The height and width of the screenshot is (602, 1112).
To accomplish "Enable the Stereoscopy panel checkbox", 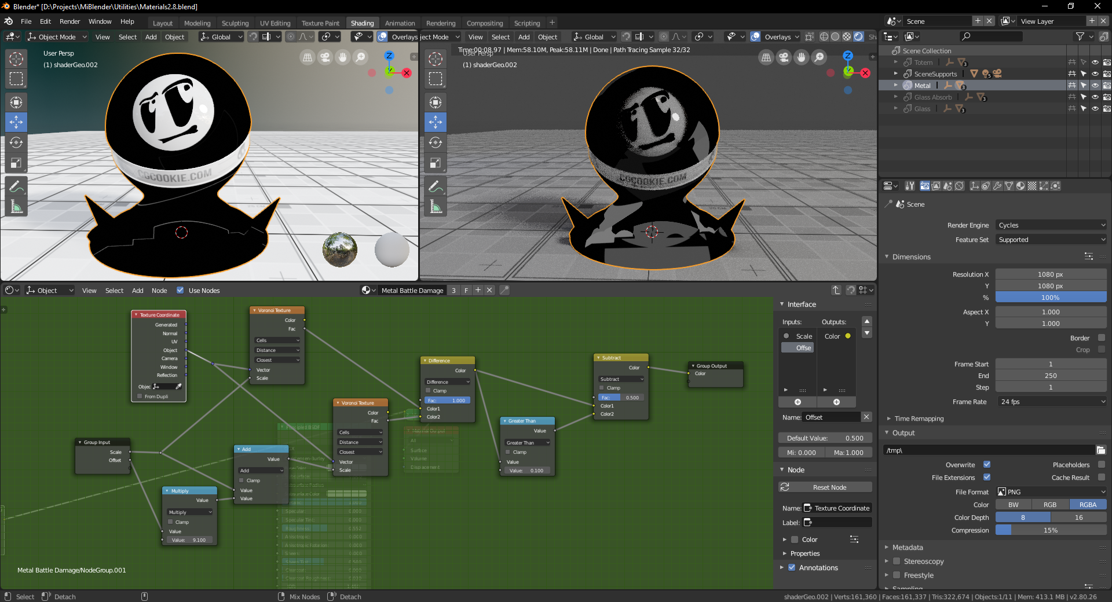I will 897,561.
